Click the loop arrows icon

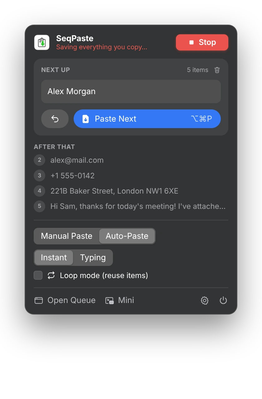click(x=51, y=275)
